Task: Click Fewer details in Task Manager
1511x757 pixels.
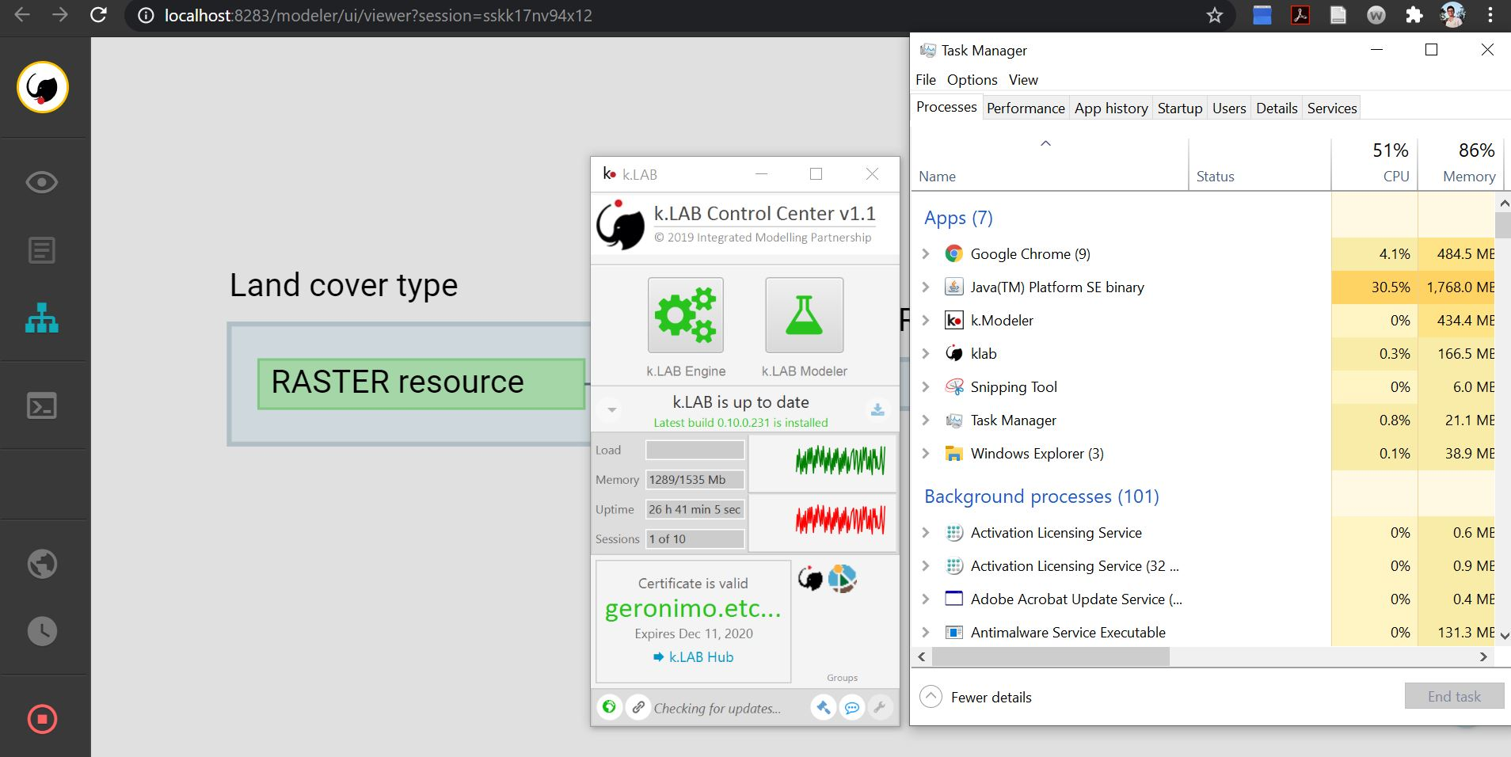Action: pyautogui.click(x=976, y=697)
